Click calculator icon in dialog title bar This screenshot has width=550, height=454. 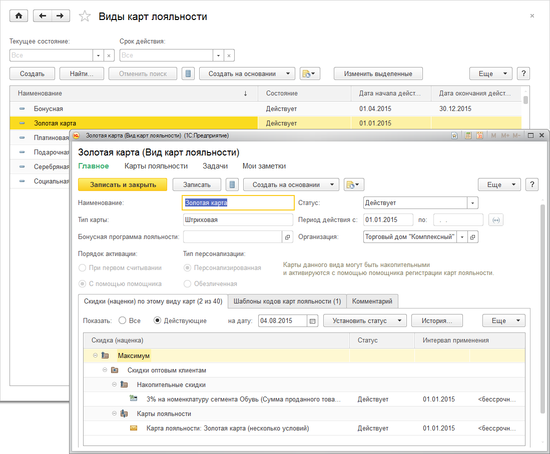(x=467, y=135)
